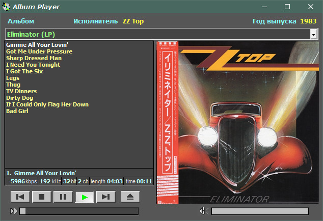
Task: Maximize the Album Player window
Action: (x=287, y=7)
